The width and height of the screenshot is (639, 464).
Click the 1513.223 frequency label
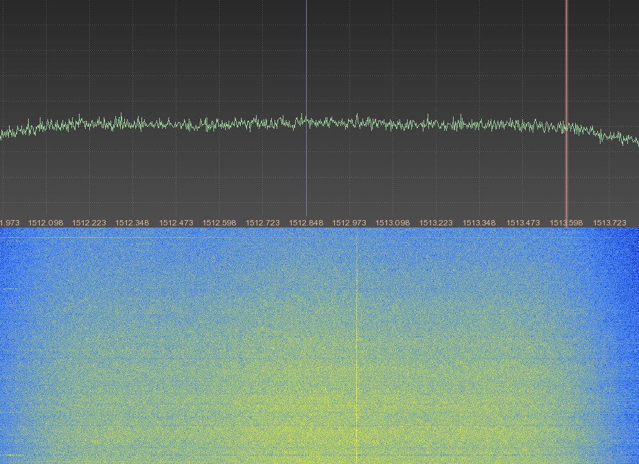click(437, 223)
